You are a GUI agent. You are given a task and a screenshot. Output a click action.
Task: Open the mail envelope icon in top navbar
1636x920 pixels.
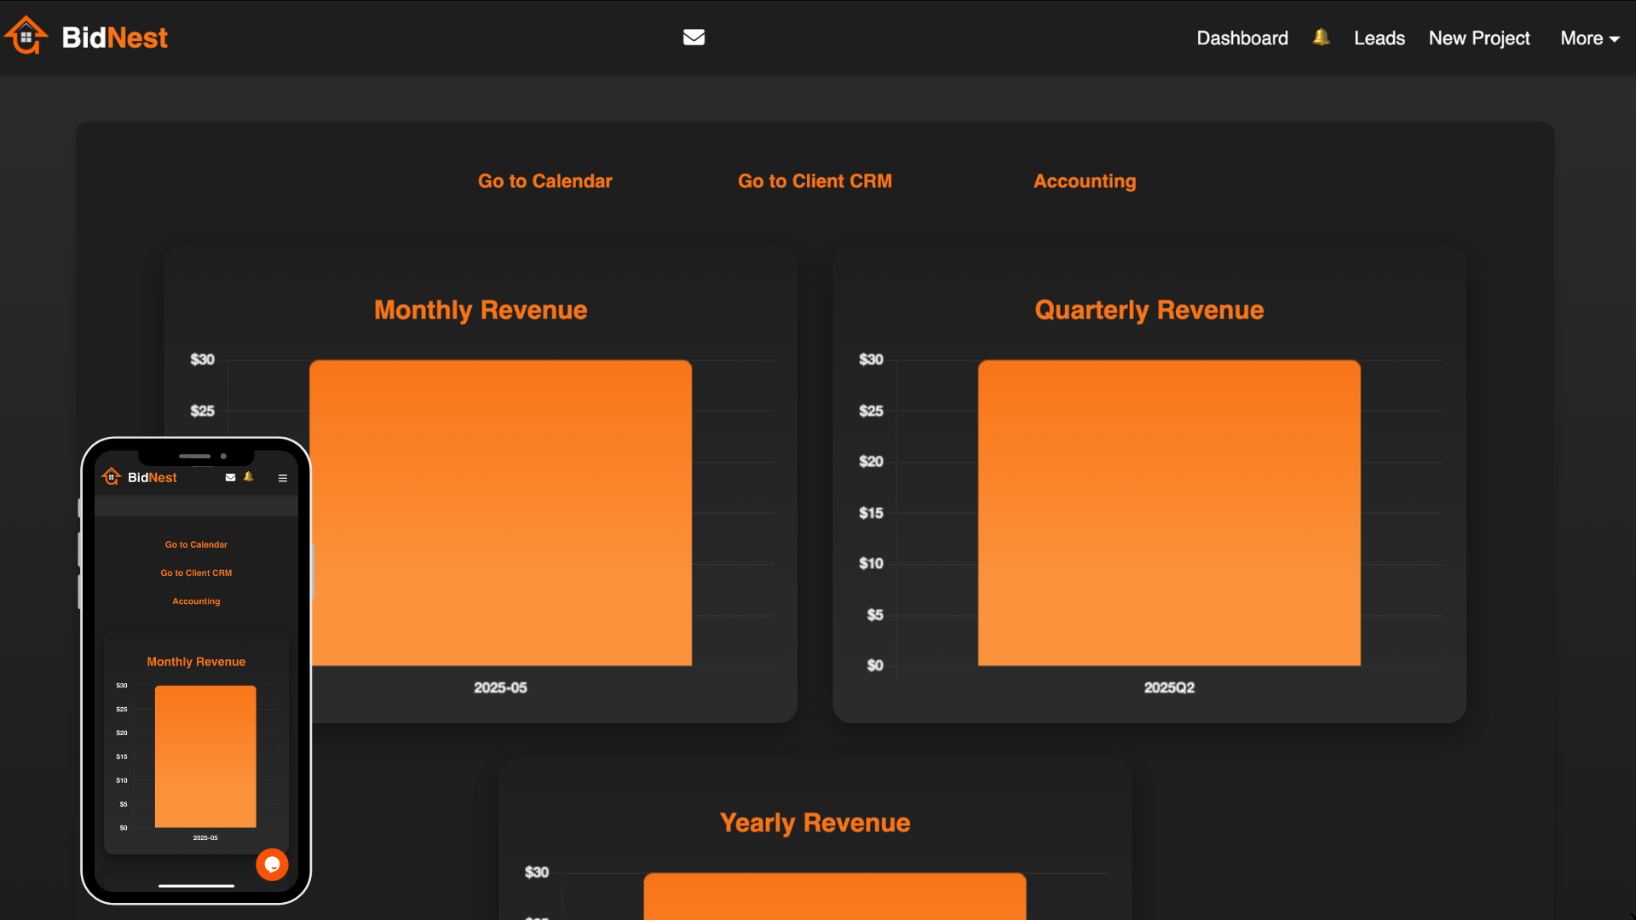[x=694, y=37]
